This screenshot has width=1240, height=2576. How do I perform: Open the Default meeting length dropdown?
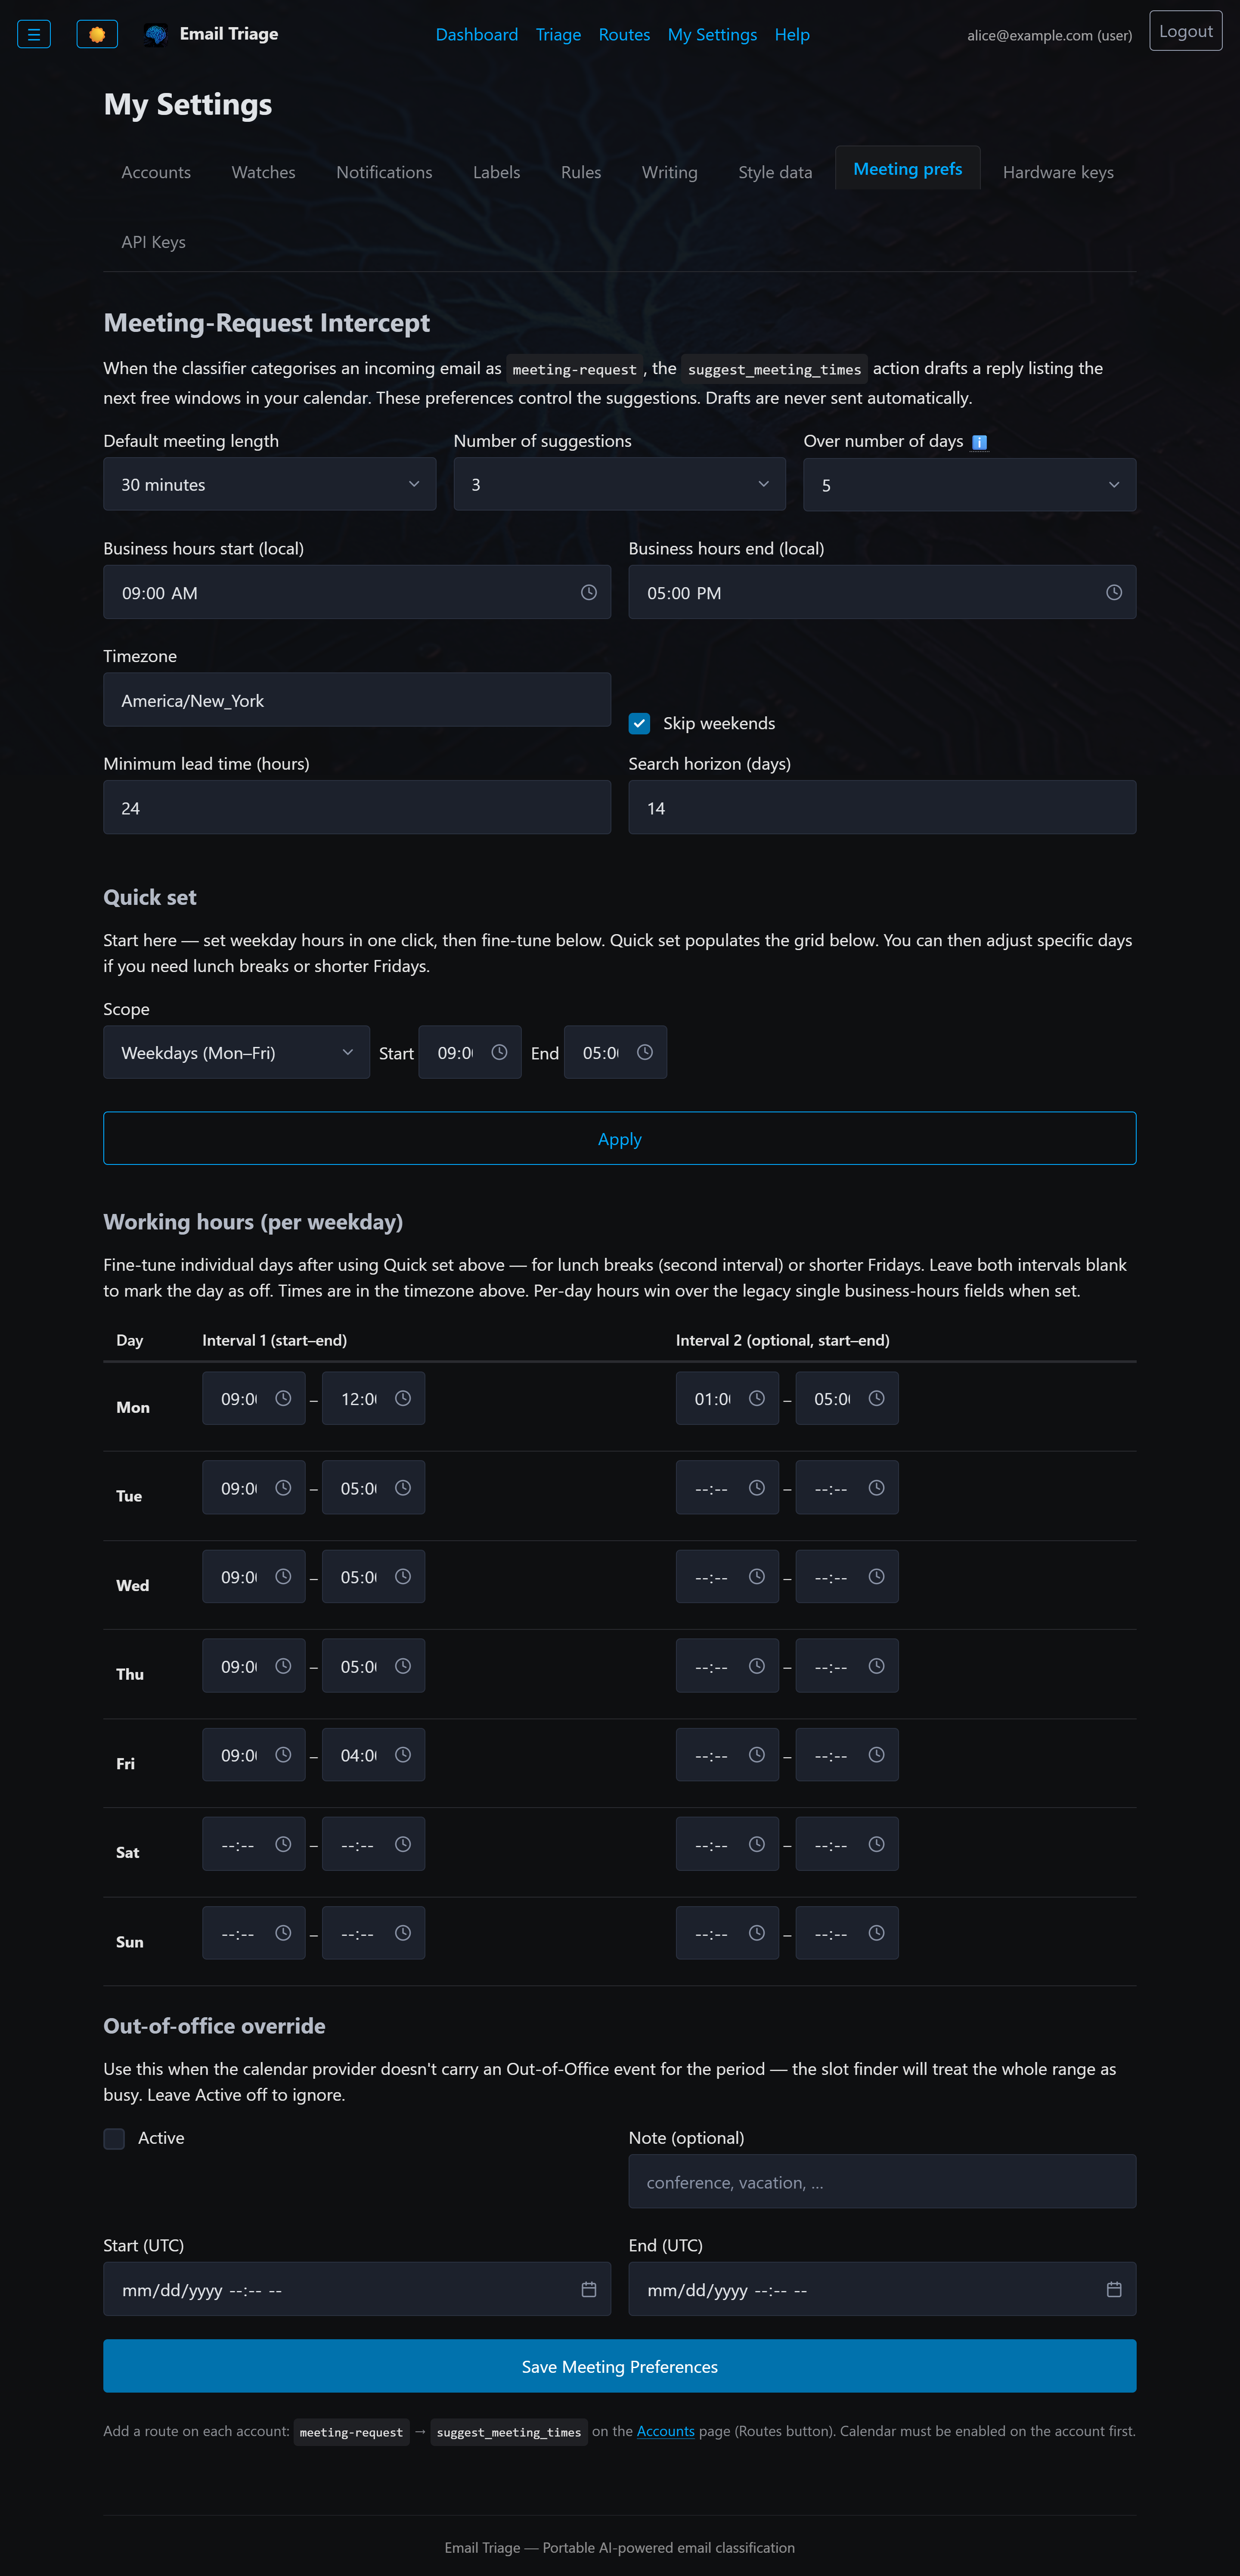(x=270, y=484)
